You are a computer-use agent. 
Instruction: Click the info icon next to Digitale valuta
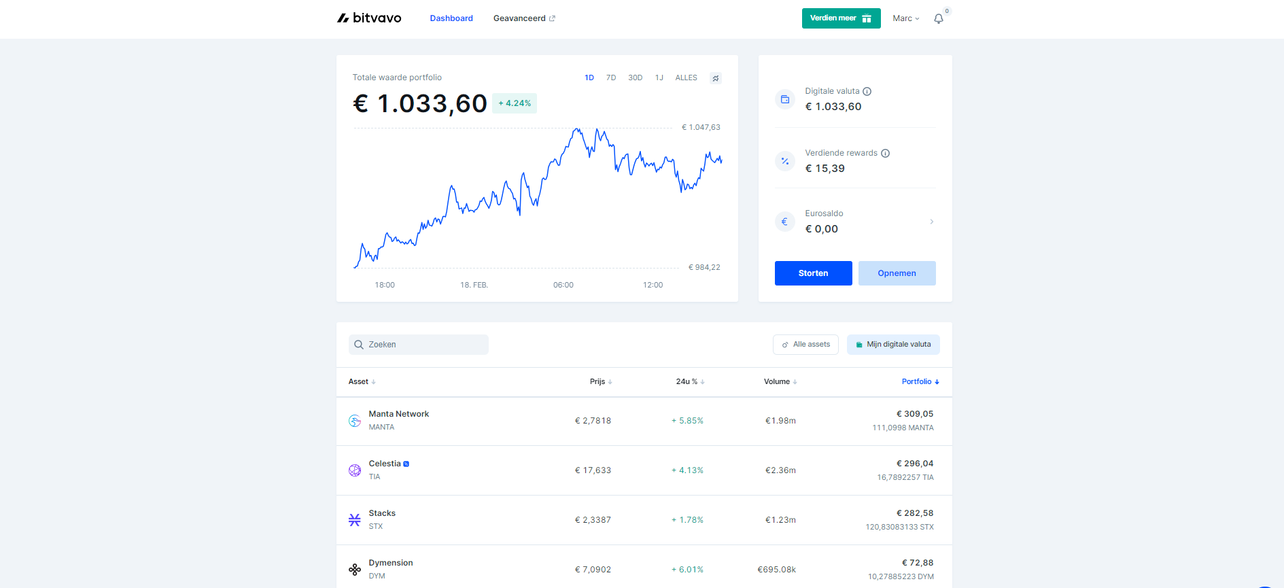point(867,92)
